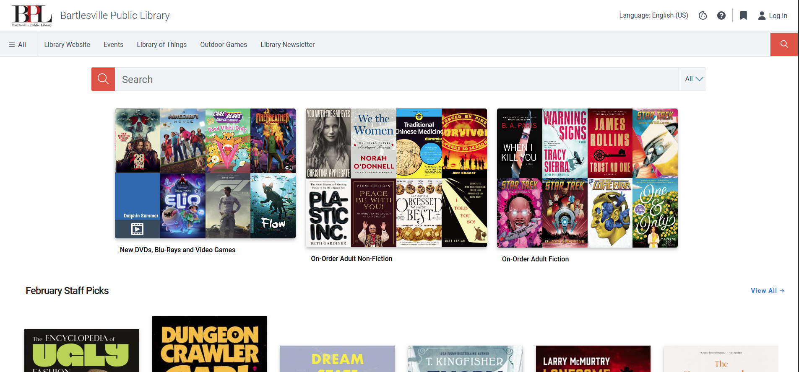Click the Bartlesville Public Library logo

click(x=32, y=16)
